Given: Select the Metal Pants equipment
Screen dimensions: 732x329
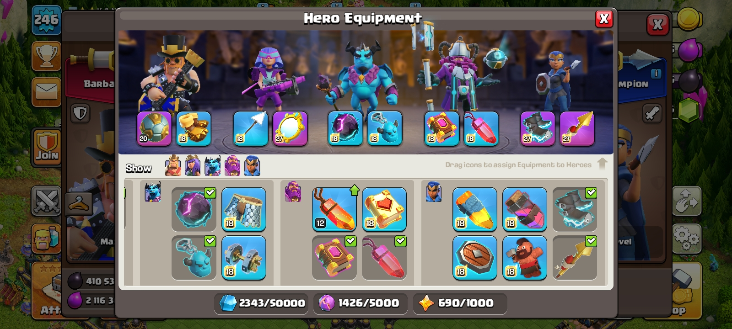Looking at the screenshot, I should click(244, 209).
